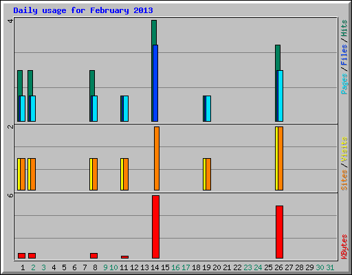Click the small red KBytes bar for day 11

pos(124,257)
